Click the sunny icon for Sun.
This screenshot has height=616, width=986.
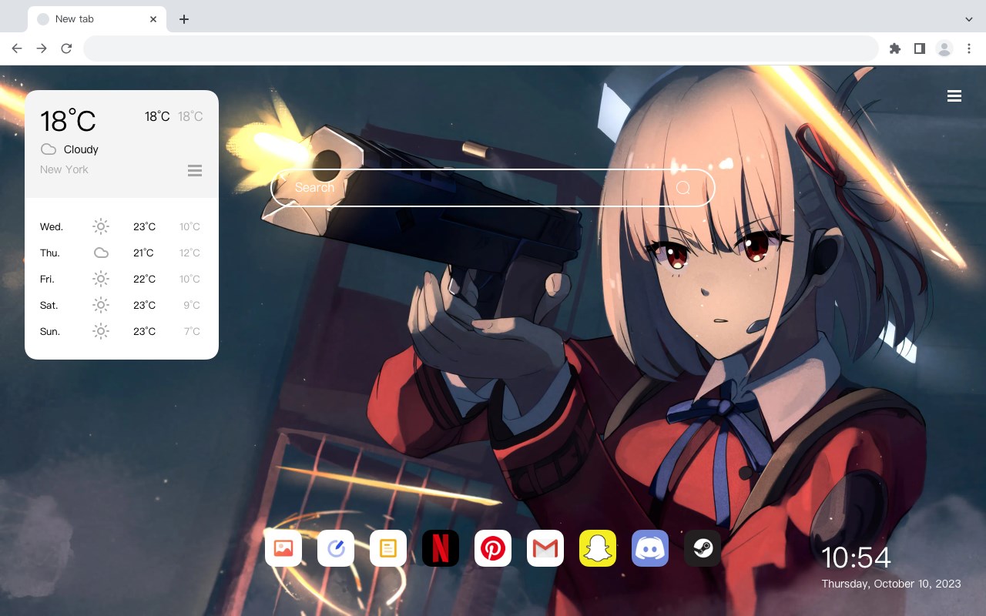[101, 331]
